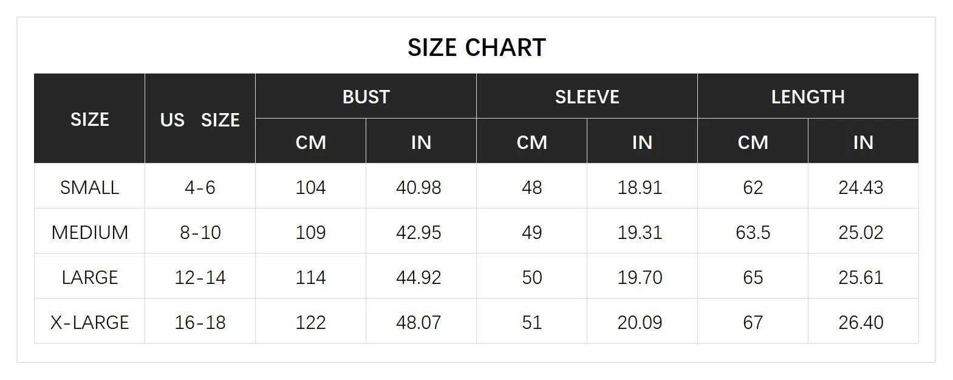Select the length value 63.5 cell

[x=753, y=232]
